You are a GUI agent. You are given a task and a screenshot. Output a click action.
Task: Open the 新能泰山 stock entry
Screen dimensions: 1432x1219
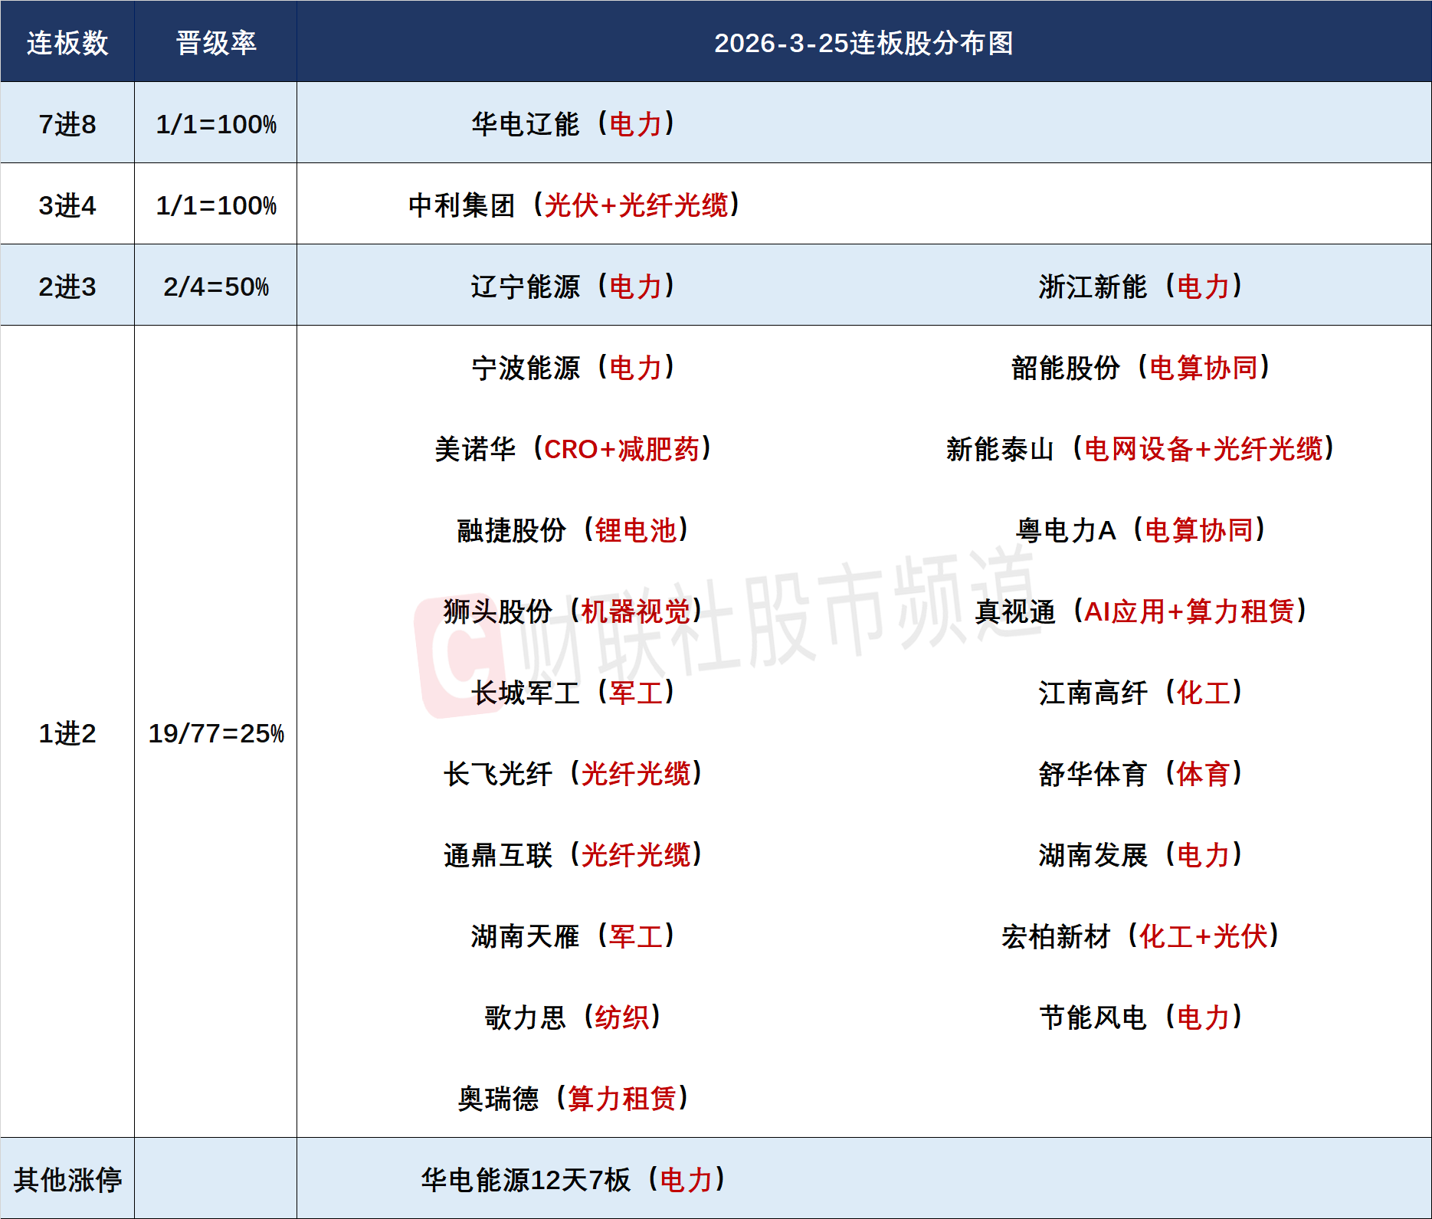(1140, 449)
